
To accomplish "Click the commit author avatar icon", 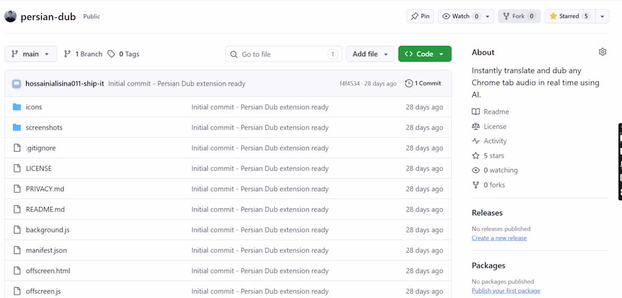I will click(16, 84).
